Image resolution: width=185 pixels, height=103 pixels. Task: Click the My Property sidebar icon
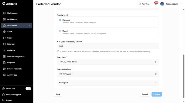(x=4, y=13)
